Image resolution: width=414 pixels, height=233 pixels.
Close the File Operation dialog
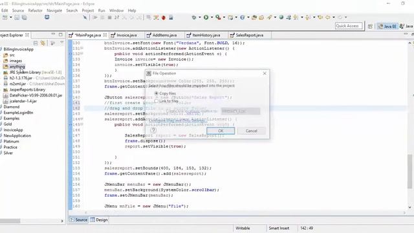(x=265, y=73)
